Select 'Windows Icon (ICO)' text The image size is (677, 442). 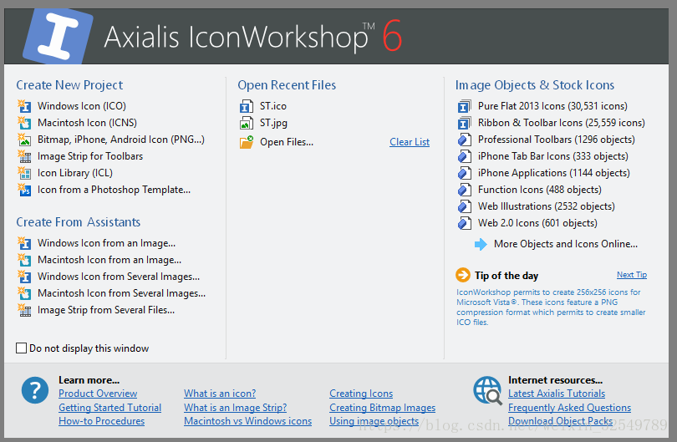(82, 106)
